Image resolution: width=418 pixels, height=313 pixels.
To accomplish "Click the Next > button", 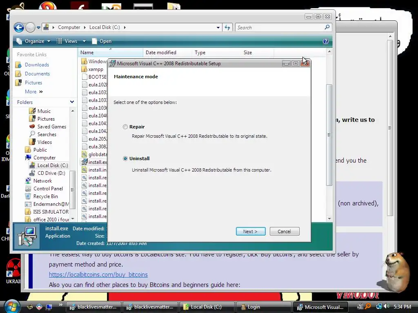I will pyautogui.click(x=251, y=231).
